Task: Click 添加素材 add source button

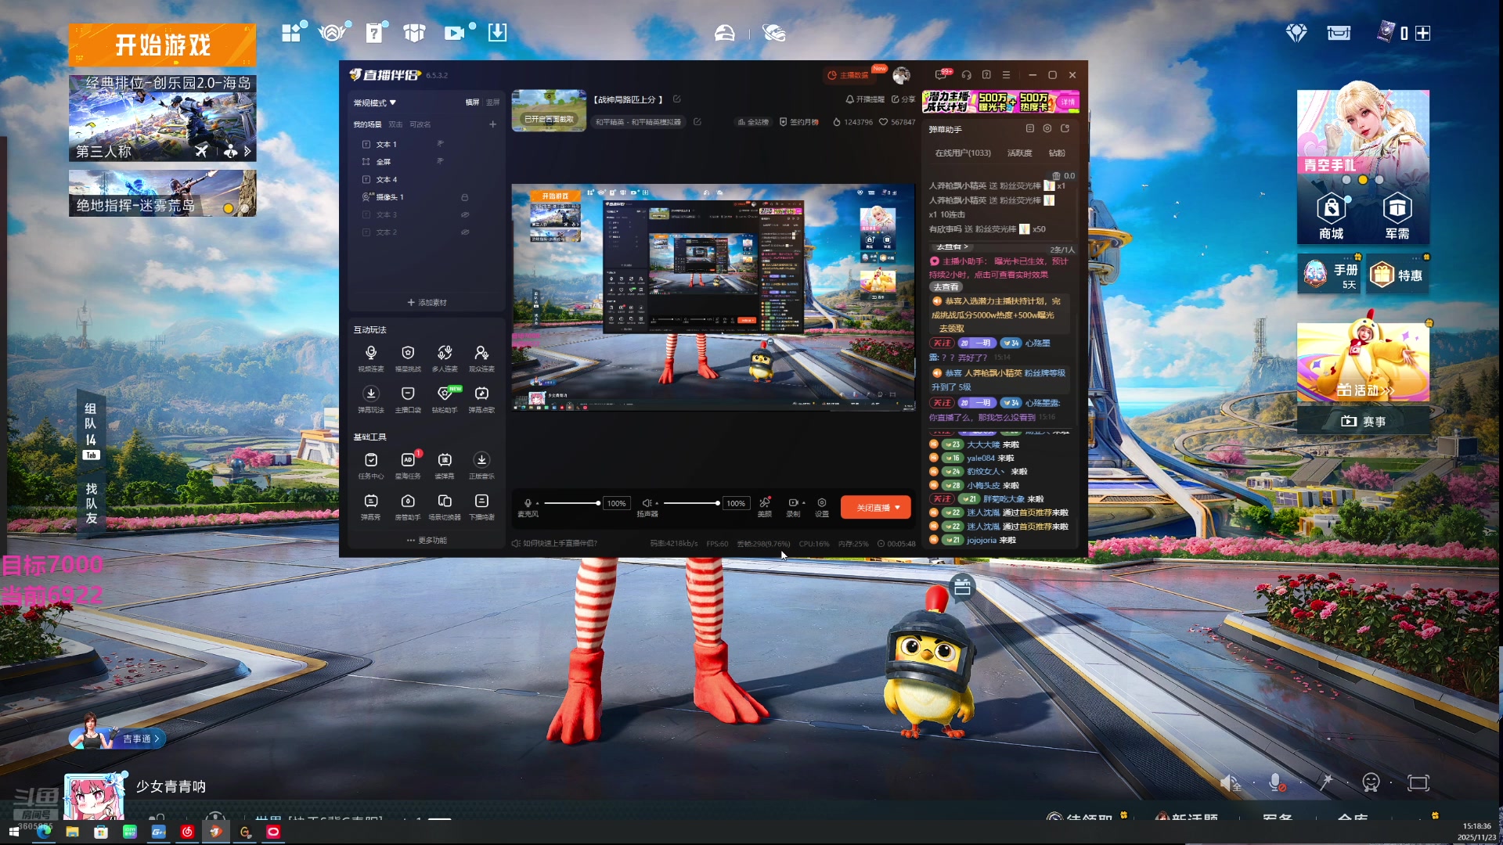Action: [x=427, y=303]
